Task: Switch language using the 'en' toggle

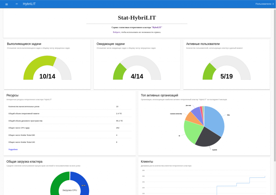Action: point(17,4)
